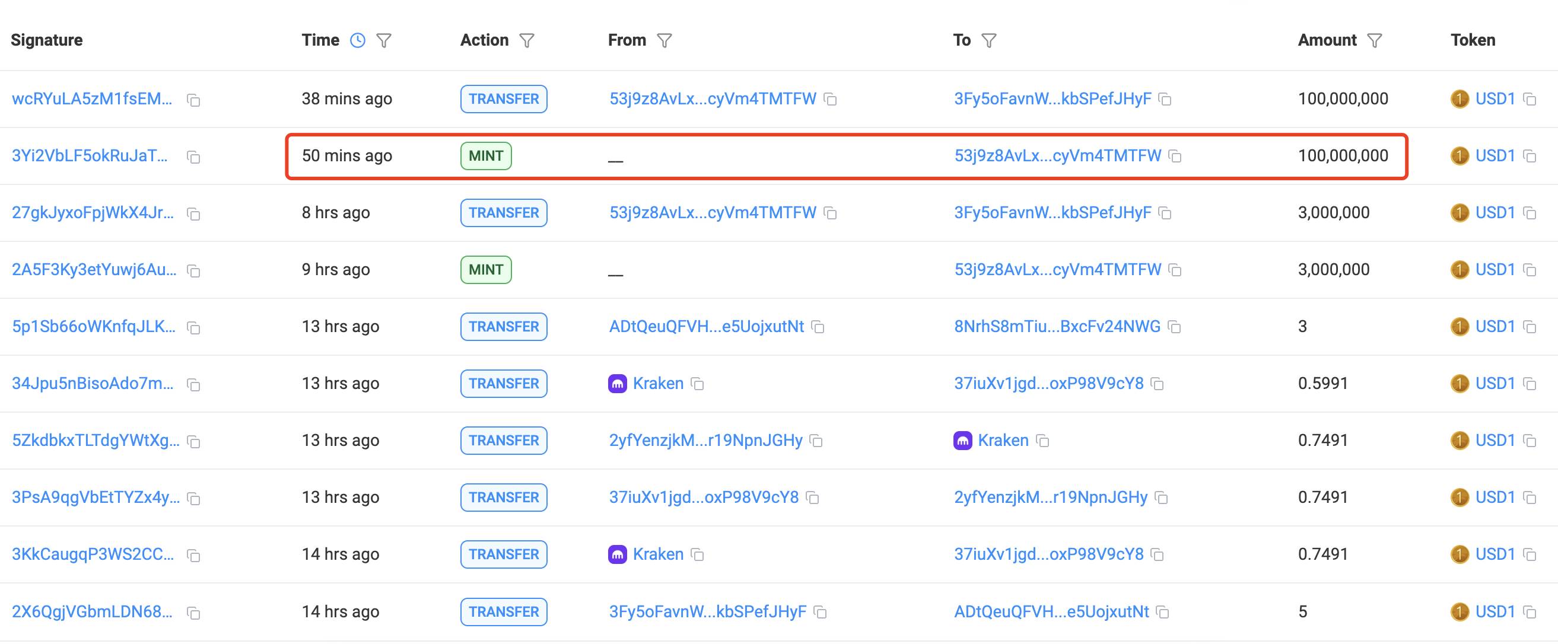Copy signature 5ZkdbkxTLTdgYWtXg...
Image resolution: width=1558 pixels, height=644 pixels.
(x=193, y=441)
